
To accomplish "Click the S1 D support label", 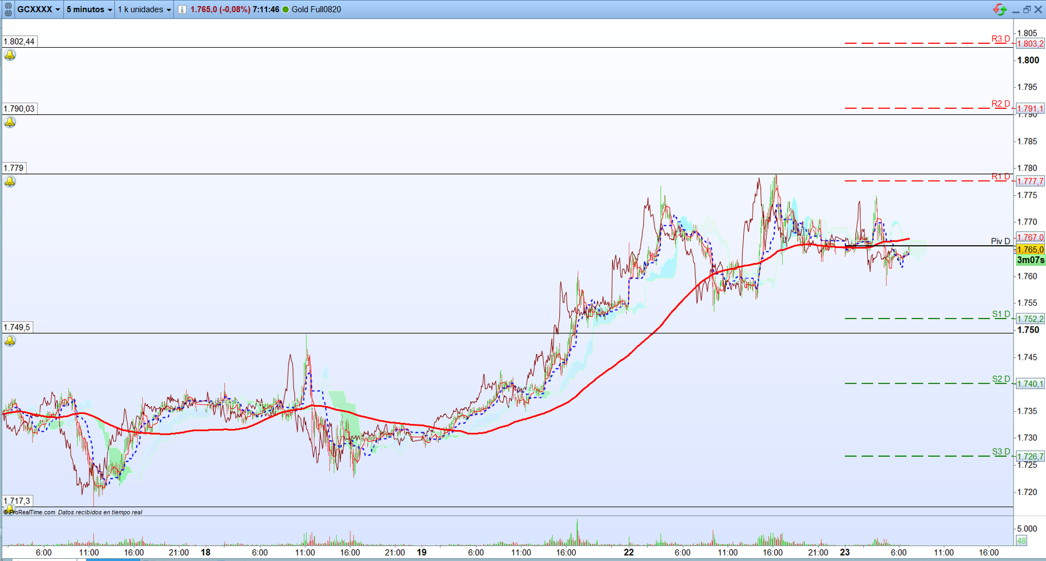I will click(x=1001, y=314).
